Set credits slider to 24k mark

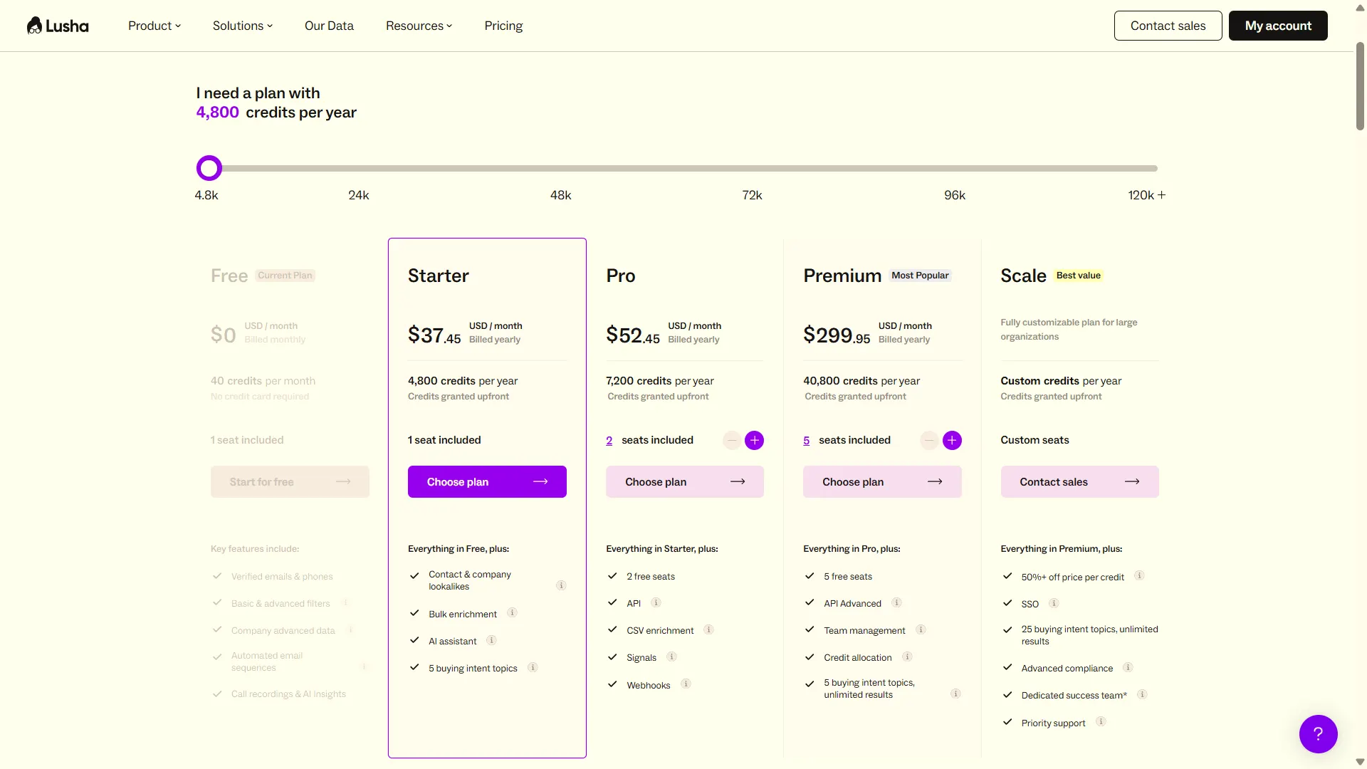358,195
